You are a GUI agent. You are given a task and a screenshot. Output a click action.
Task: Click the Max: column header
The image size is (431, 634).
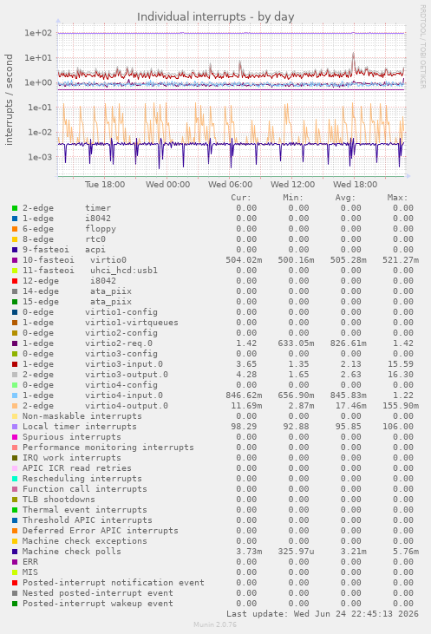397,198
